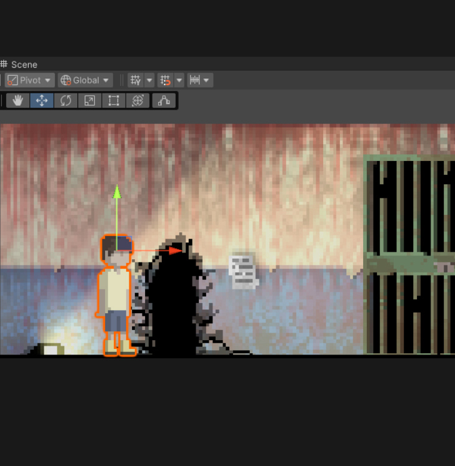Toggle grid visibility button

[x=136, y=80]
